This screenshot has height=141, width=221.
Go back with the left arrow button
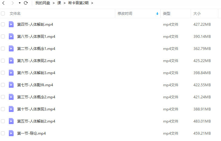[x=4, y=3]
